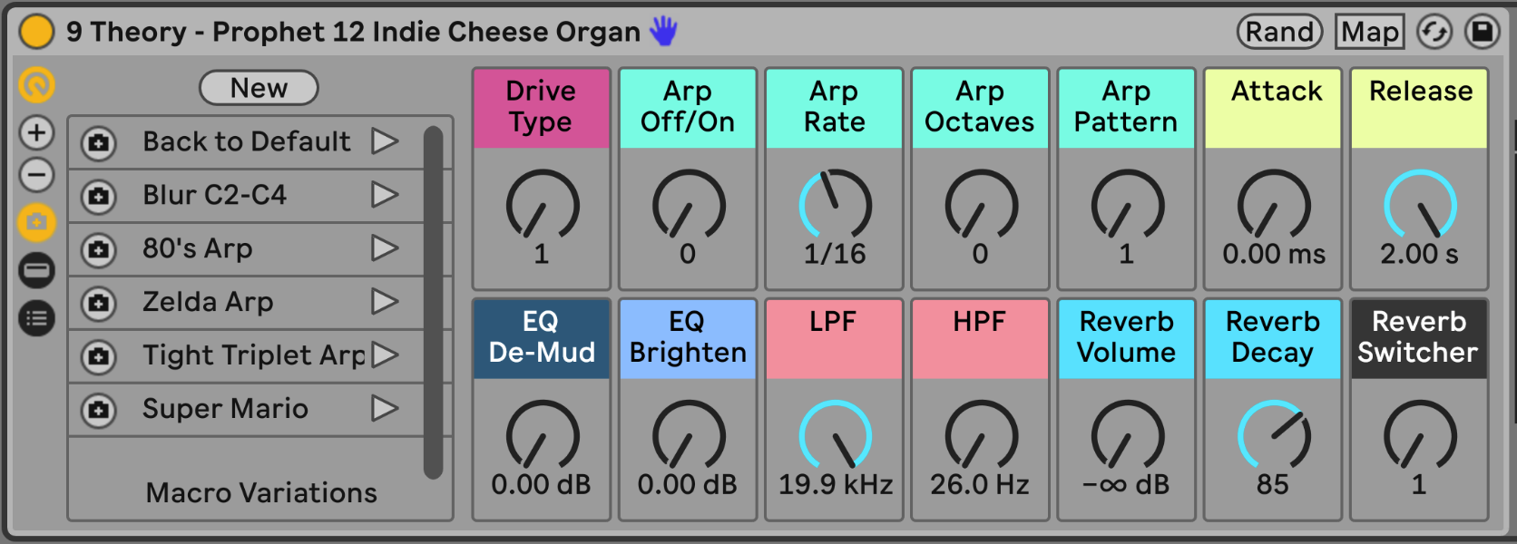
Task: Save the preset with the disk icon
Action: tap(1483, 32)
